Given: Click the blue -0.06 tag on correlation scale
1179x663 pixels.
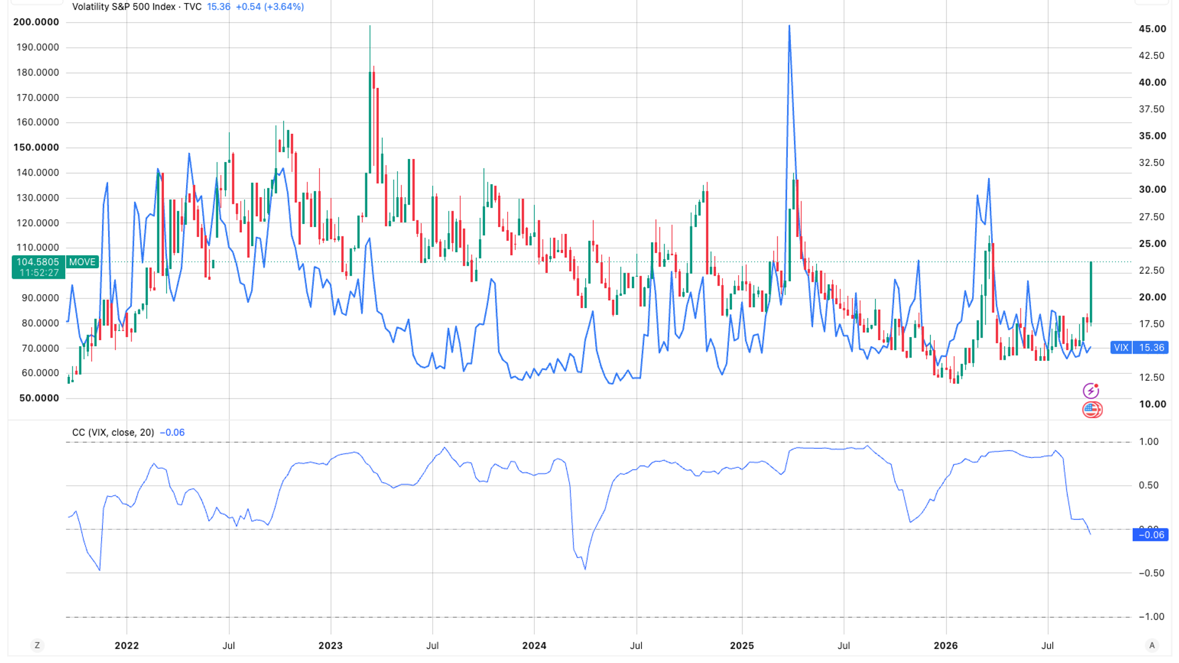Looking at the screenshot, I should [1150, 535].
